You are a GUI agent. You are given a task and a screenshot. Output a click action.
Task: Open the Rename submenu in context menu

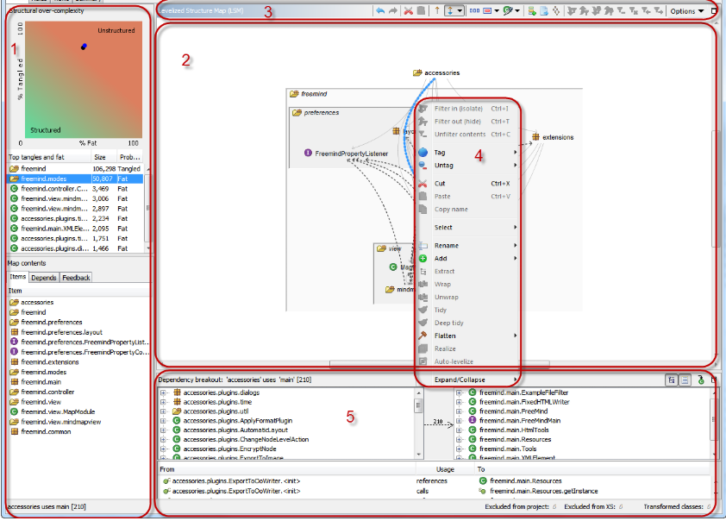467,246
